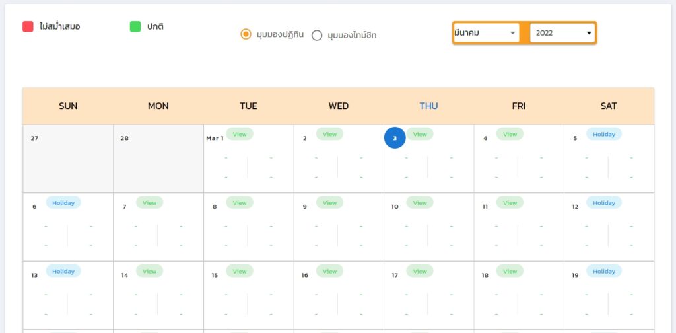
Task: Click the red irregular legend swatch
Action: pos(28,26)
